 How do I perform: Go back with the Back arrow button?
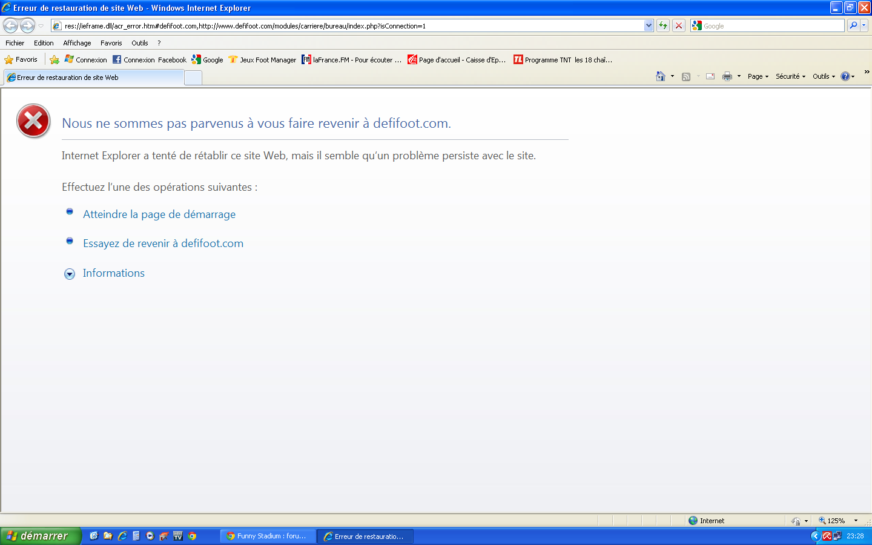(x=11, y=25)
